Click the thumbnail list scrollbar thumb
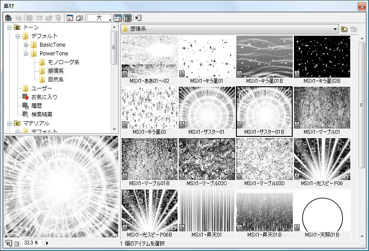 pos(362,105)
